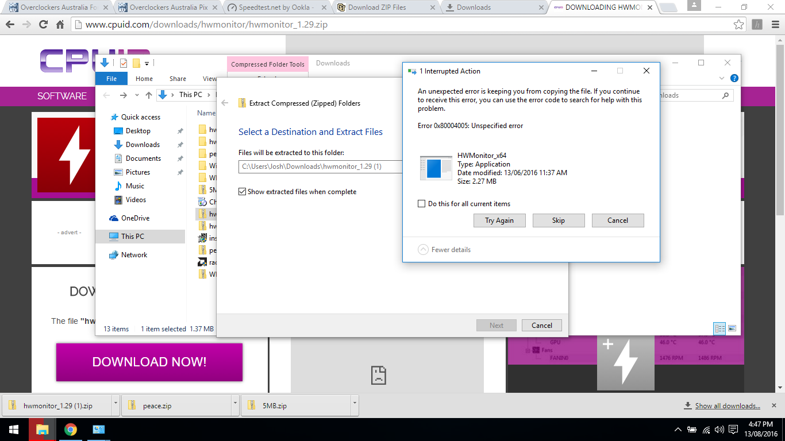Click Show all downloads link
Viewport: 785px width, 441px height.
click(728, 405)
